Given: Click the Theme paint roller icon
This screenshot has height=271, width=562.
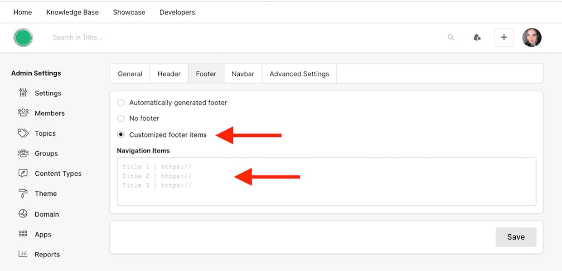Looking at the screenshot, I should pos(23,193).
